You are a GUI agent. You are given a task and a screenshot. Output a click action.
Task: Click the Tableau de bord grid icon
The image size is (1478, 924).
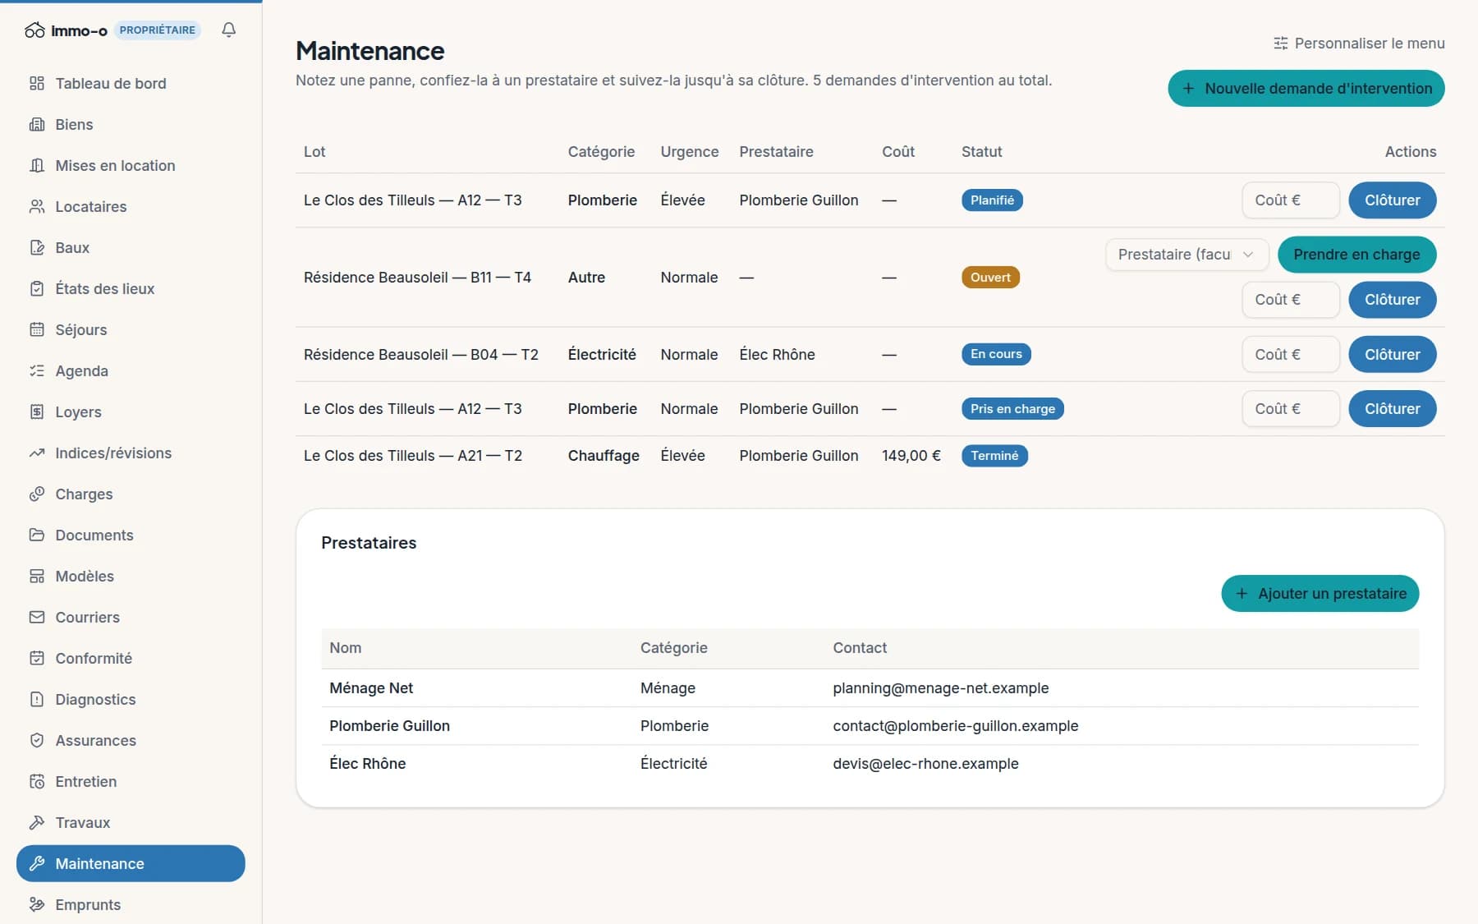click(x=37, y=83)
